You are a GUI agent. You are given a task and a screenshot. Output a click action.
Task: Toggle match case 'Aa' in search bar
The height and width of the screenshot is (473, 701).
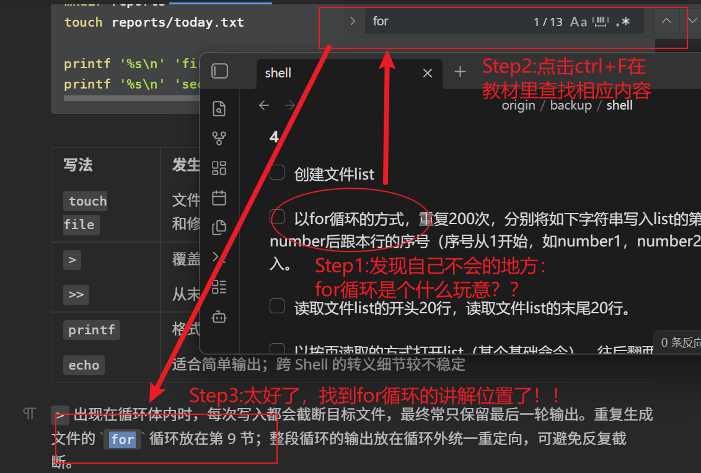click(578, 22)
